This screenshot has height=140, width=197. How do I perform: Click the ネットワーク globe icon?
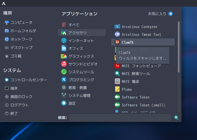[7, 39]
